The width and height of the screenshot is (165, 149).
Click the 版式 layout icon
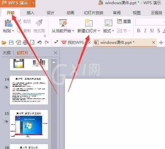click(x=108, y=23)
